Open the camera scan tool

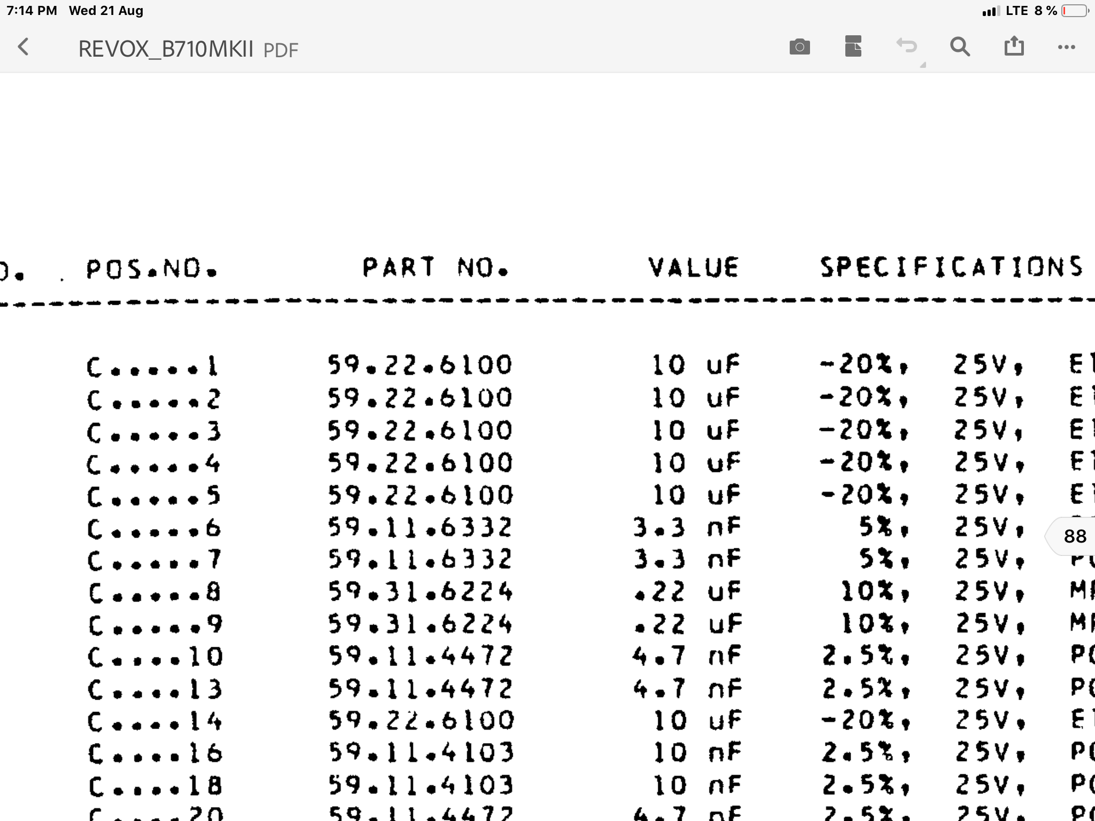[x=799, y=47]
